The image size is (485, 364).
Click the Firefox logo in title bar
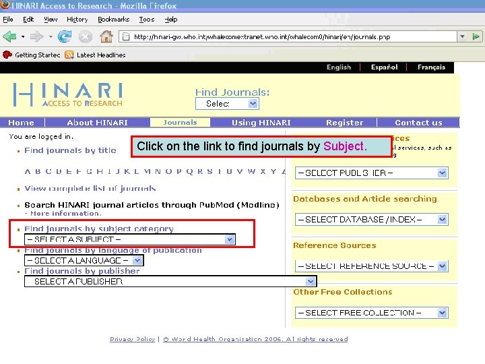(5, 5)
